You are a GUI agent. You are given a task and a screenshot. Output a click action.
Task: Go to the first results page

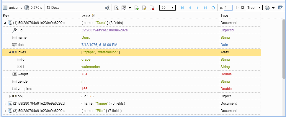tap(182, 8)
